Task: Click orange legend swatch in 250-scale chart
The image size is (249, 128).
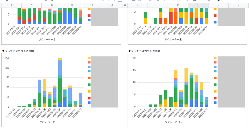Action: pyautogui.click(x=89, y=78)
